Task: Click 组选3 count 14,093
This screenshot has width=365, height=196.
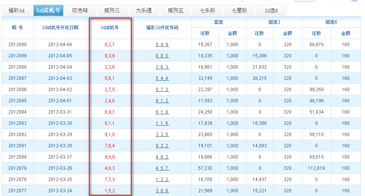Action: (260, 146)
